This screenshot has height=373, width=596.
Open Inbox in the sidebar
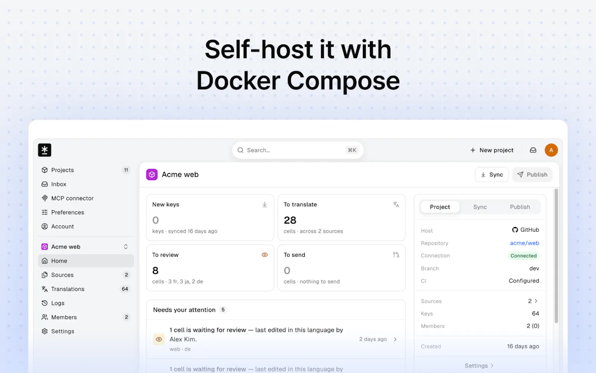click(x=86, y=184)
